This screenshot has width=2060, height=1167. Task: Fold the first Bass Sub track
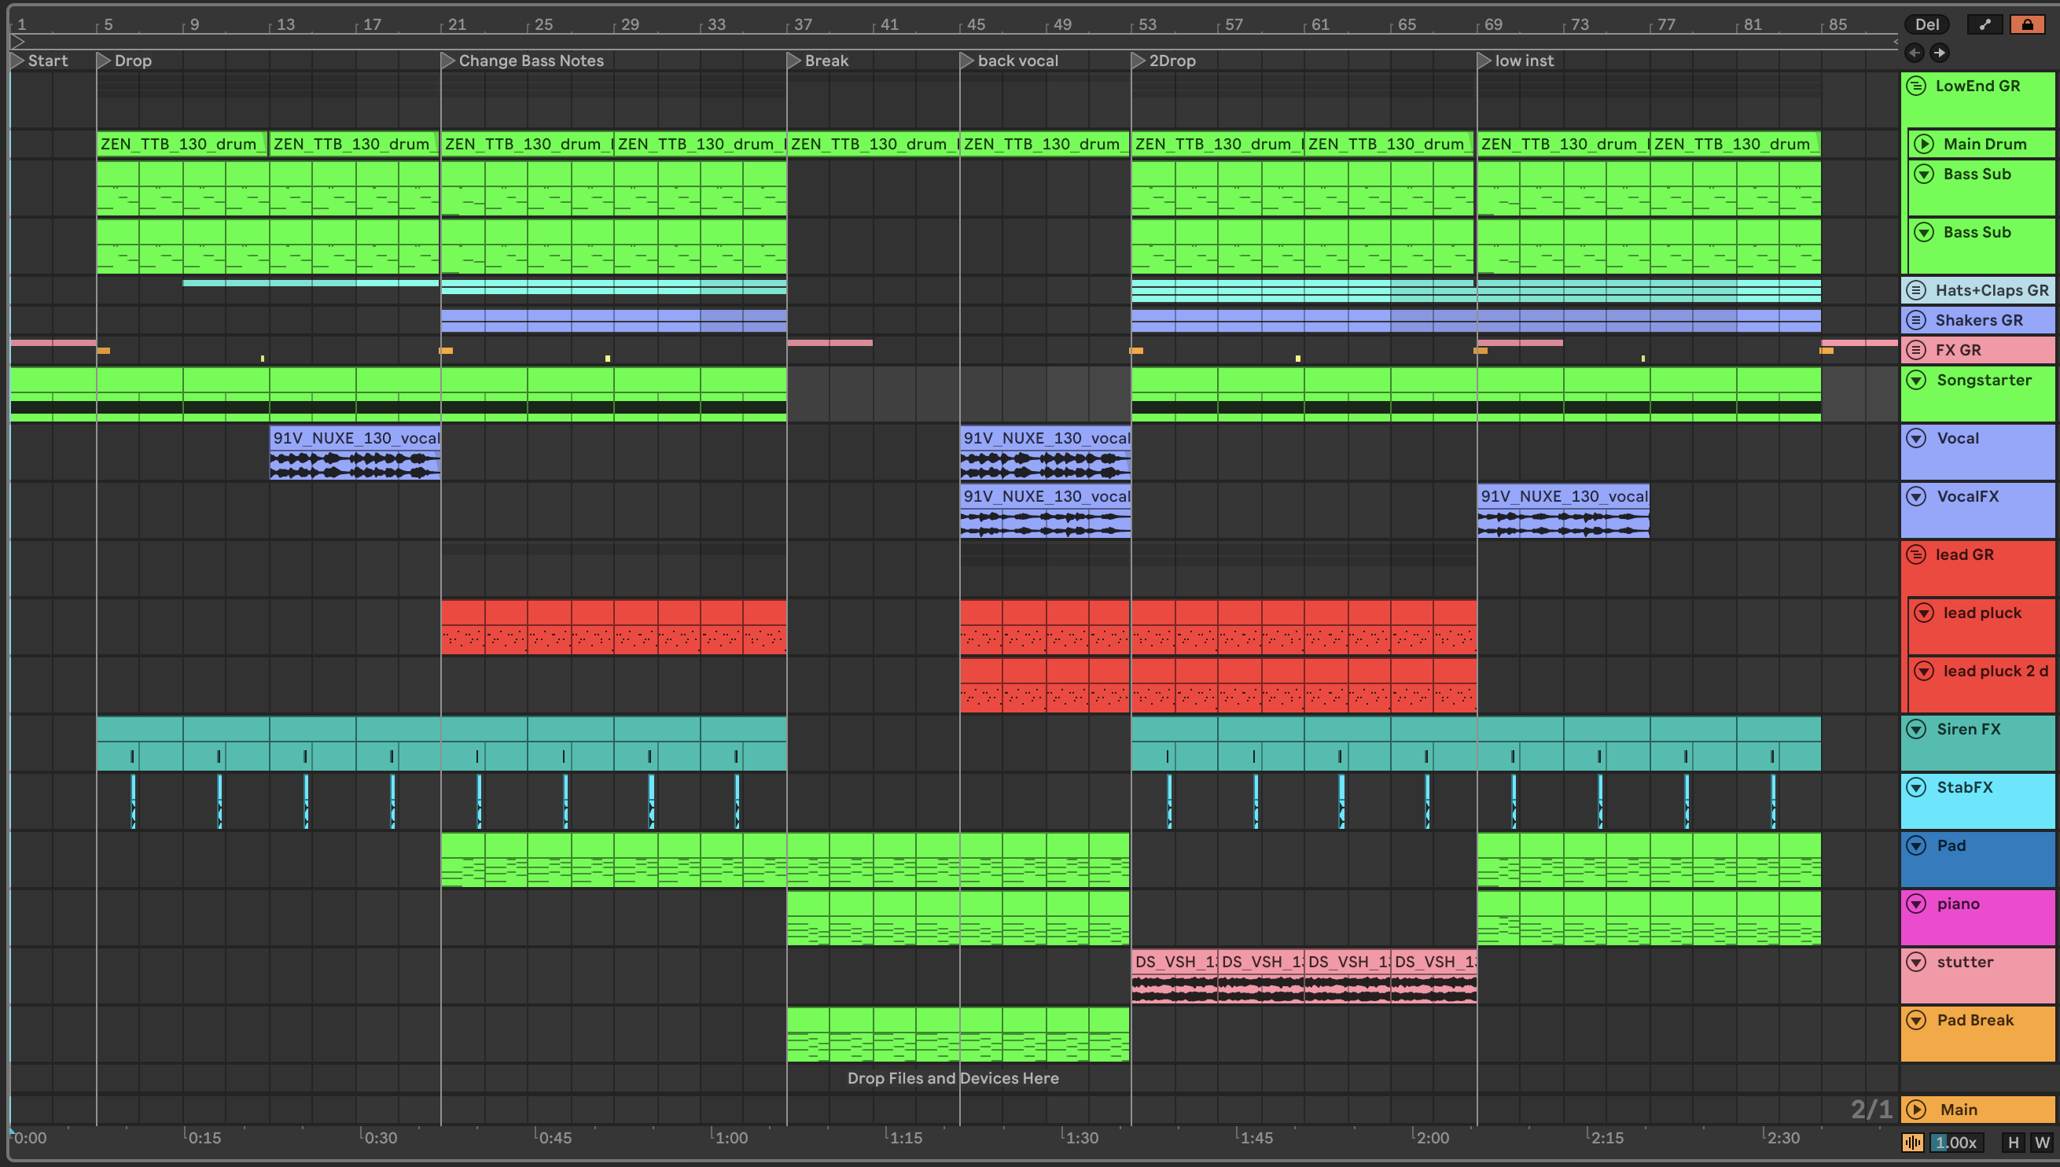point(1924,174)
